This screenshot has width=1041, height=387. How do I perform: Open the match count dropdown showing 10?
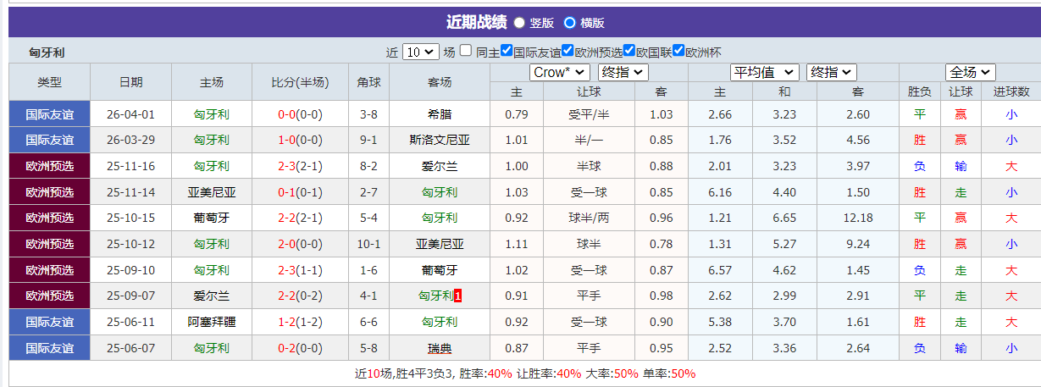pyautogui.click(x=421, y=52)
